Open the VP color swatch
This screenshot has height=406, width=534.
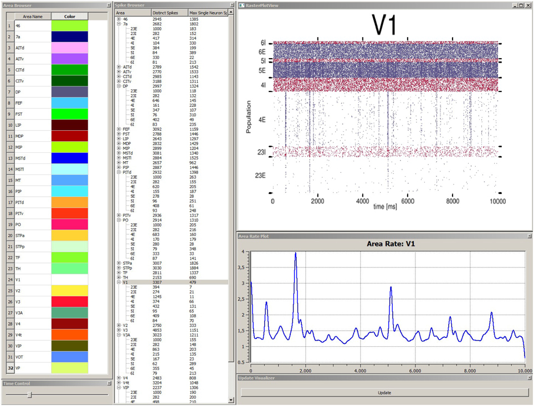coord(69,368)
